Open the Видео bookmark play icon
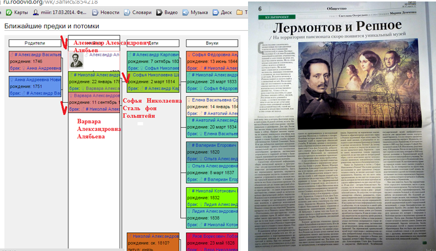Viewport: 436px width, 251px height. pos(159,13)
